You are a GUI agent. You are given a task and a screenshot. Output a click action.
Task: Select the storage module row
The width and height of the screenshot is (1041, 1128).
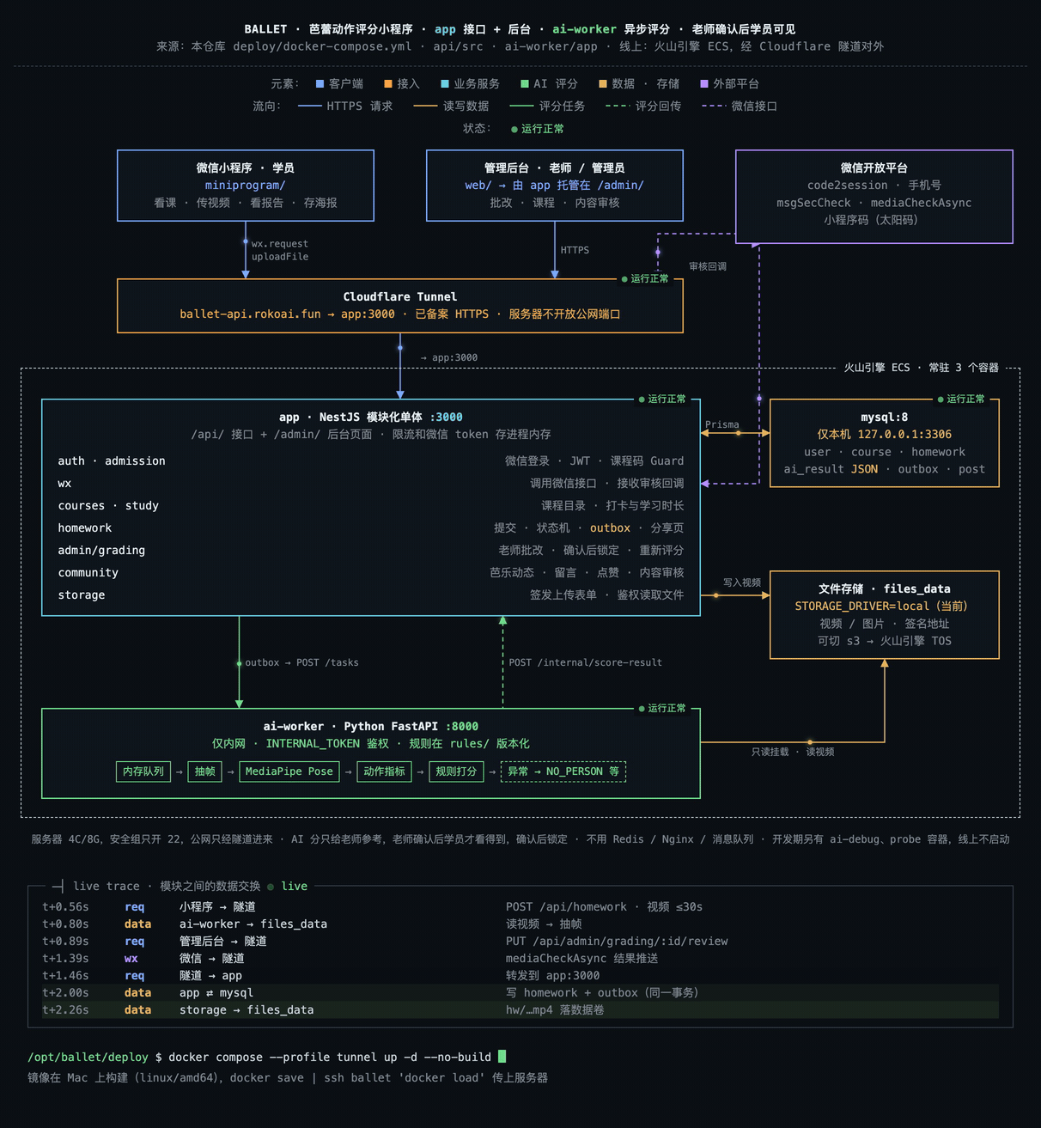tap(371, 594)
